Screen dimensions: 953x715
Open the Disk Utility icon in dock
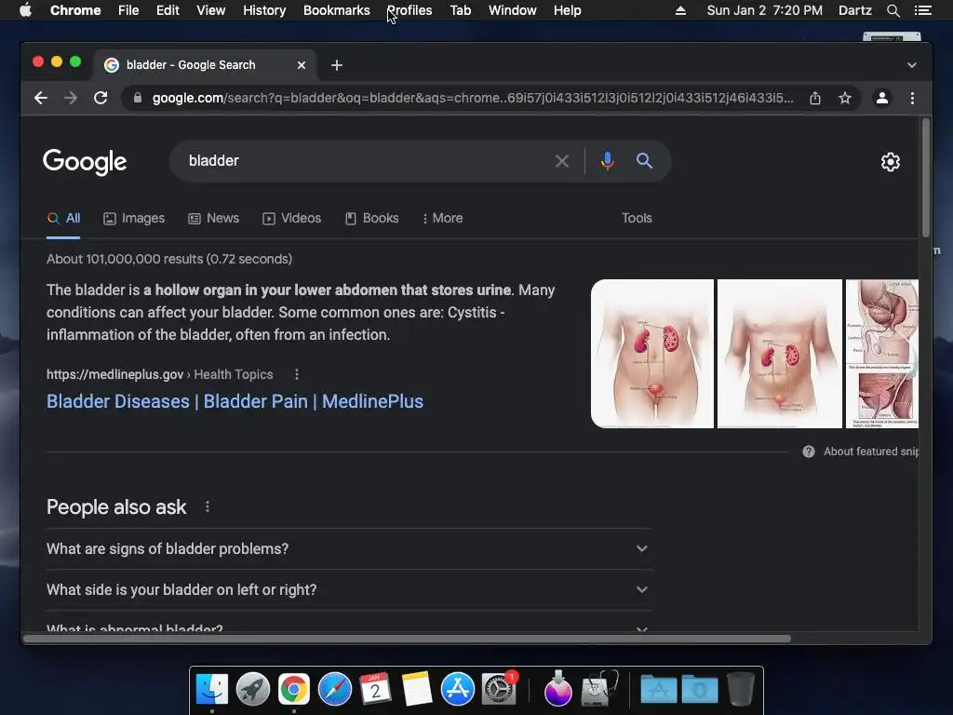click(599, 690)
